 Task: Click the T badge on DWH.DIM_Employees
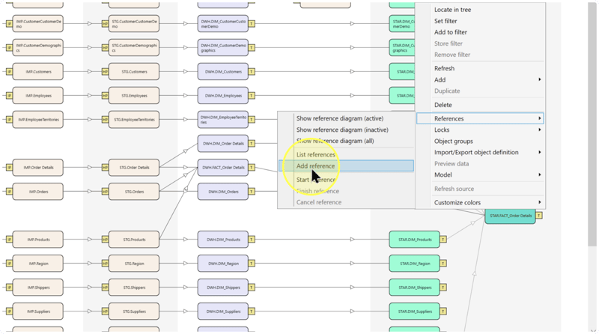[x=252, y=96]
